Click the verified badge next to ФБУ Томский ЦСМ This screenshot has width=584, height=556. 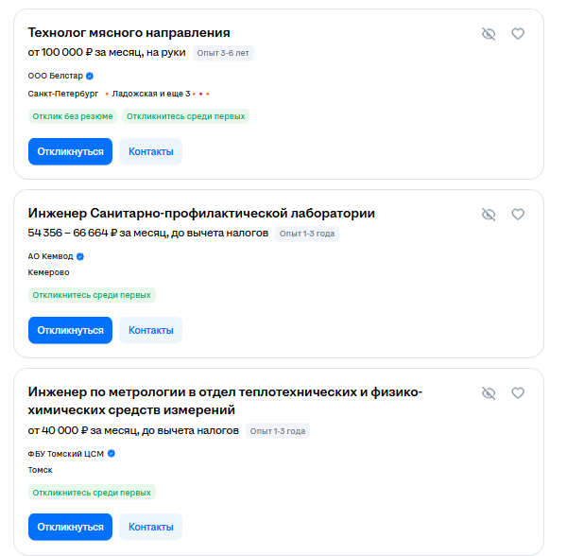(x=112, y=454)
